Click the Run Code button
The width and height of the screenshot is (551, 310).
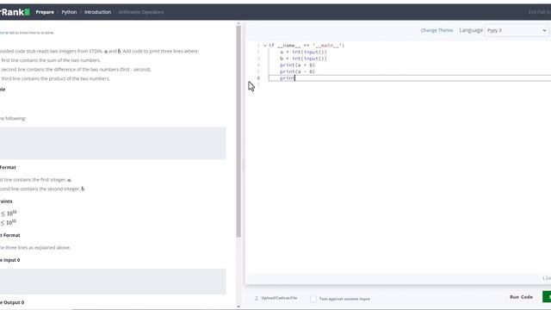pyautogui.click(x=521, y=297)
